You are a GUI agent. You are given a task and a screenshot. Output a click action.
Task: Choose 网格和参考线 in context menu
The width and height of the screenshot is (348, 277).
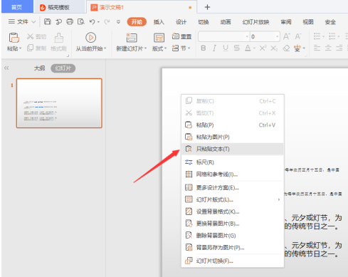click(x=233, y=174)
